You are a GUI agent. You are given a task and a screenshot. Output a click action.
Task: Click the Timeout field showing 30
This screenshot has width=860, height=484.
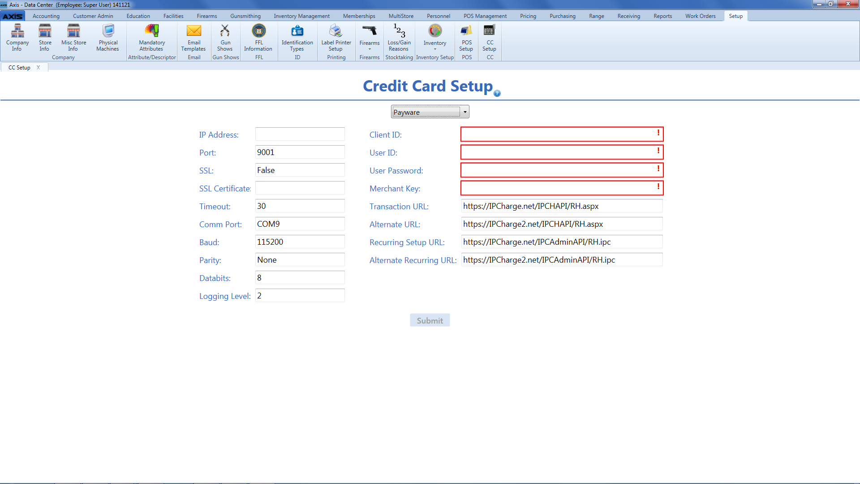tap(300, 206)
